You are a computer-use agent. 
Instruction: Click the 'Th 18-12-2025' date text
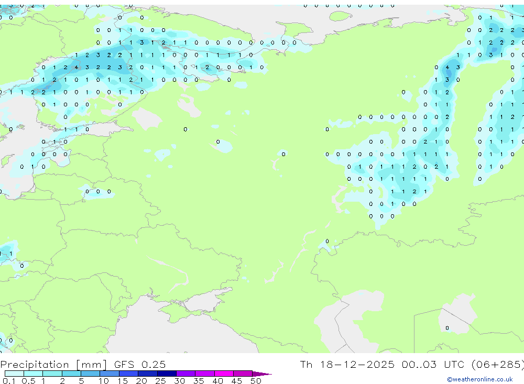click(347, 364)
